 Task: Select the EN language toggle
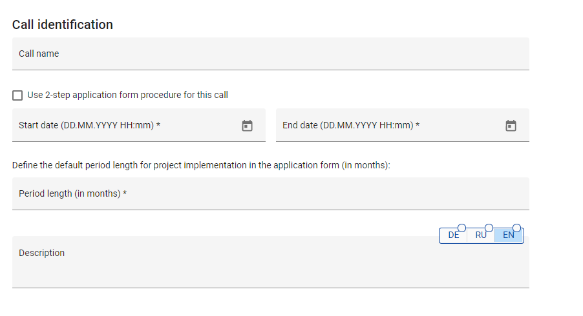click(509, 236)
